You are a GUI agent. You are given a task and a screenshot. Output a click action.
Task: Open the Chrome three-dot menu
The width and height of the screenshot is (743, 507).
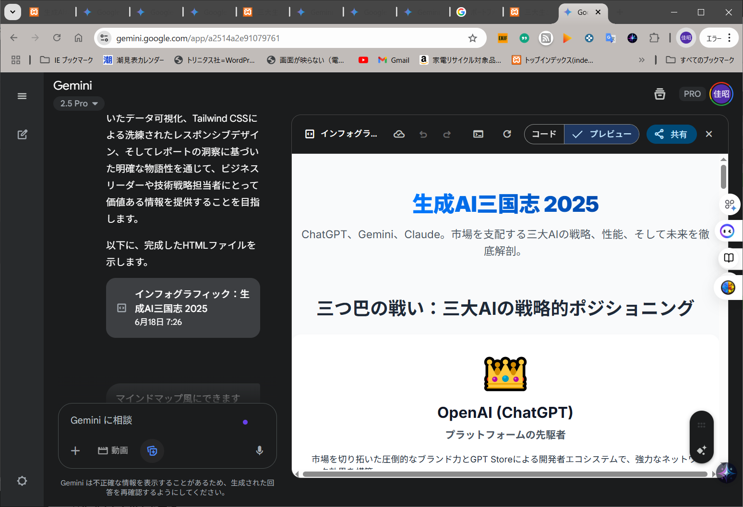click(729, 38)
